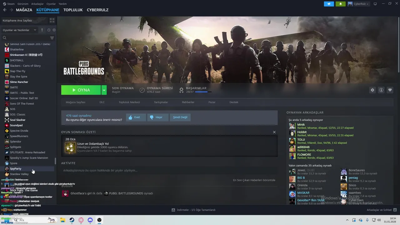Switch to TOPLULUK tab
The width and height of the screenshot is (400, 225).
point(73,10)
